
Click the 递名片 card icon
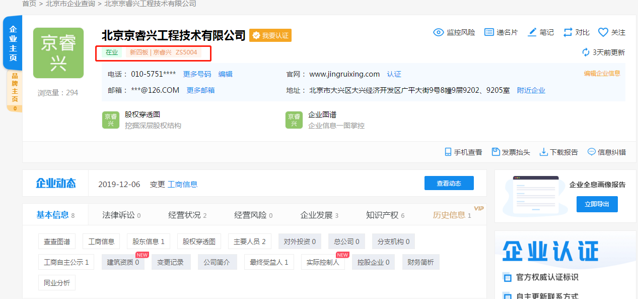[x=489, y=32]
